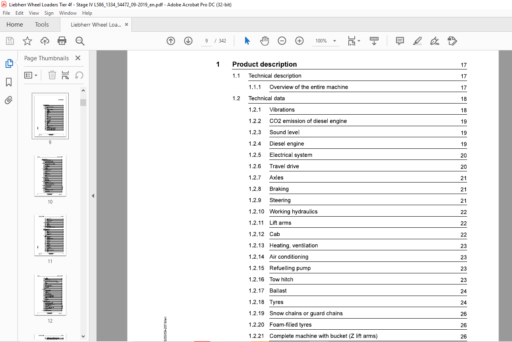Select page 12 thumbnail

50,294
